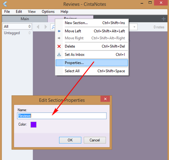Open the Options menu
Viewport: 169px width, 160px height.
(x=48, y=12)
